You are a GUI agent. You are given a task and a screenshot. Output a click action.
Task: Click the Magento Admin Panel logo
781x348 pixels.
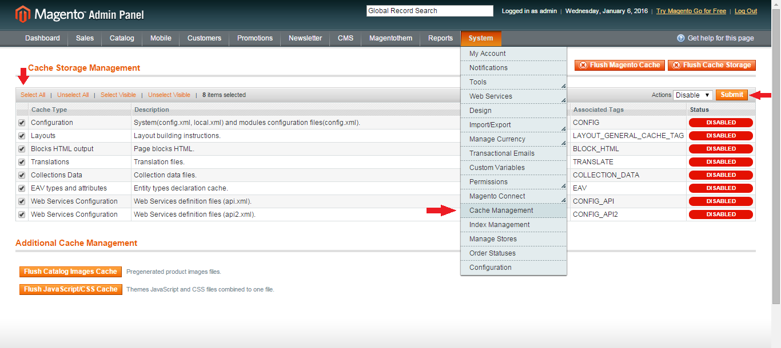79,14
